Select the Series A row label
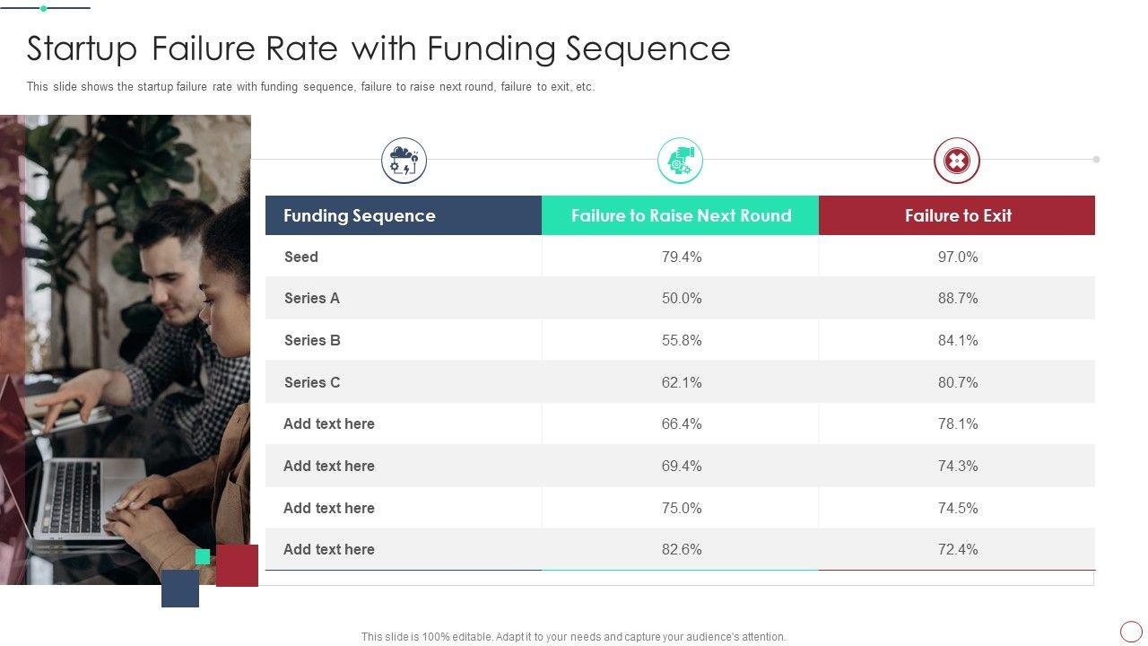The width and height of the screenshot is (1148, 646). coord(312,298)
